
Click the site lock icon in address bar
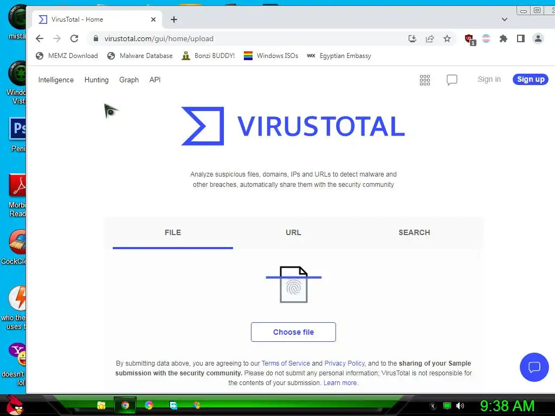(95, 38)
